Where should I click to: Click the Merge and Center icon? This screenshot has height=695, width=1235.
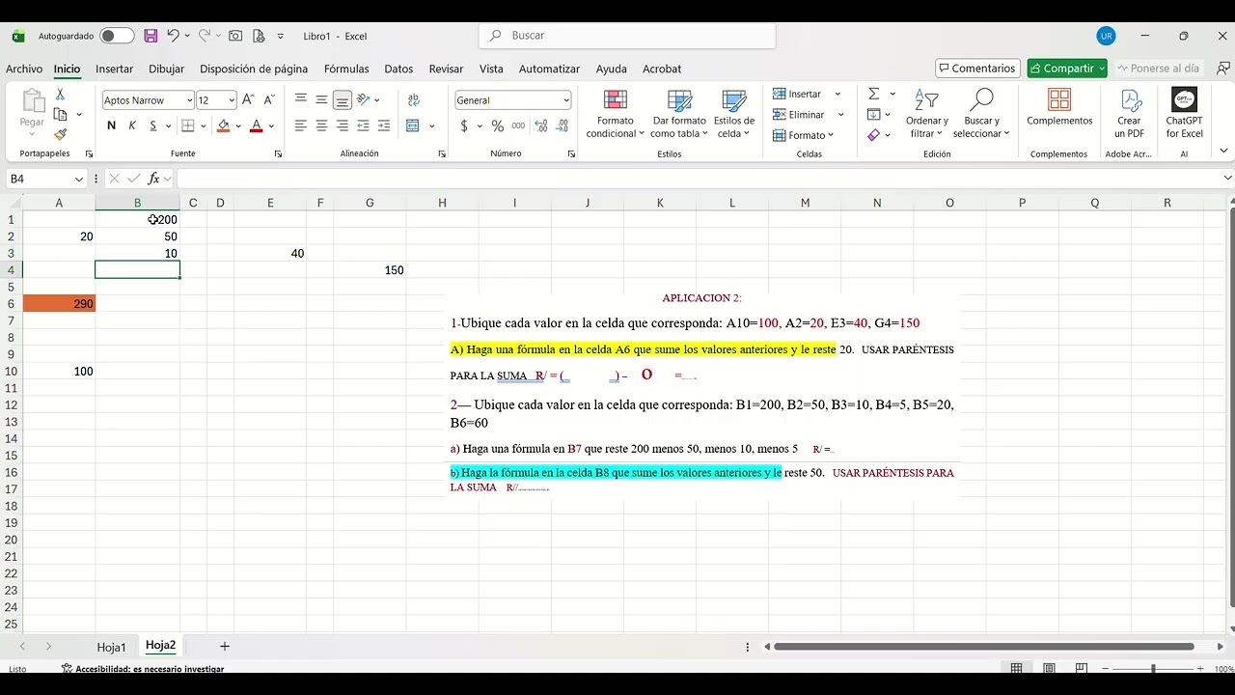click(x=413, y=125)
